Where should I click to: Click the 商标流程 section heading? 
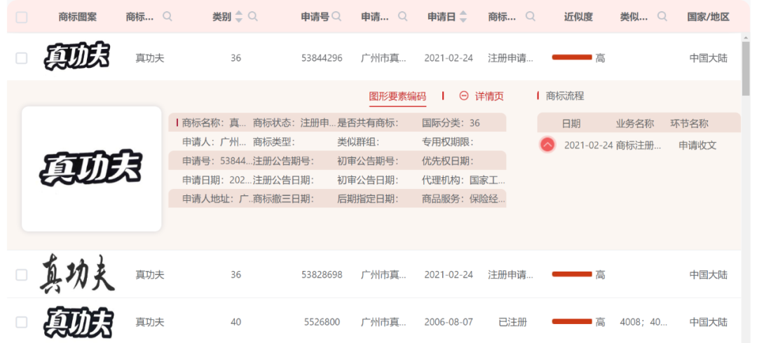tap(565, 96)
